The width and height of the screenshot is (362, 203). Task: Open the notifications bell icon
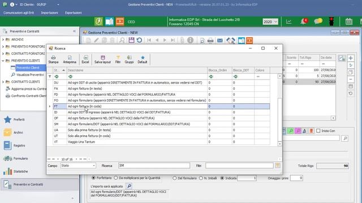pos(304,21)
